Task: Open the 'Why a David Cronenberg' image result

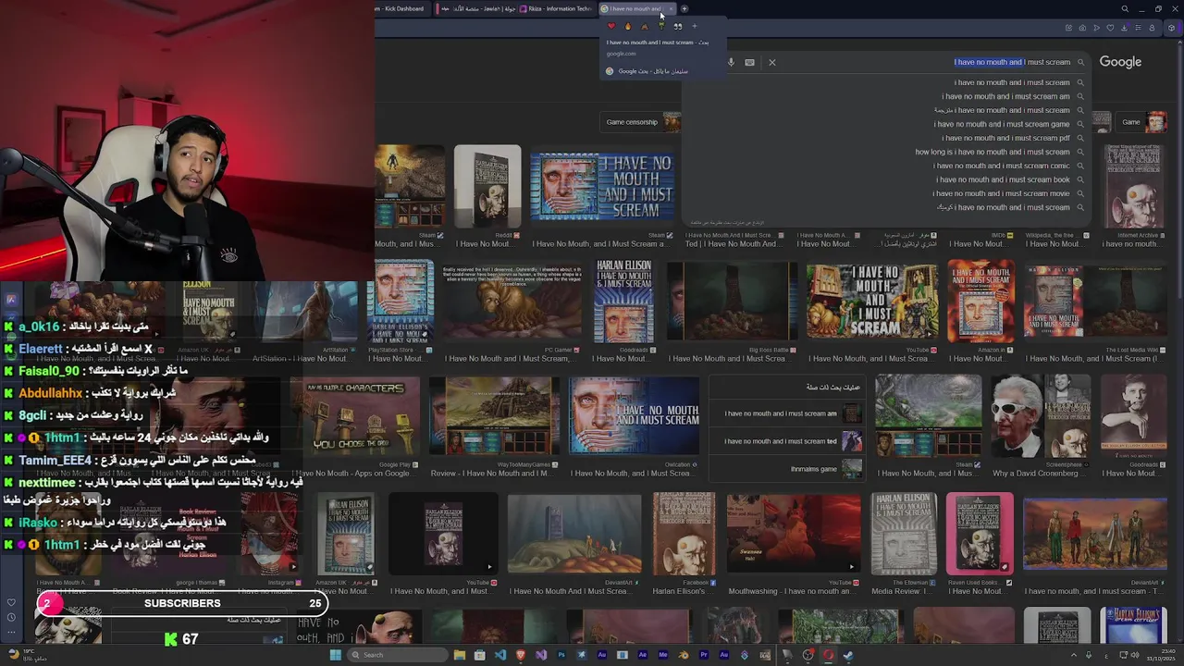Action: [1040, 414]
